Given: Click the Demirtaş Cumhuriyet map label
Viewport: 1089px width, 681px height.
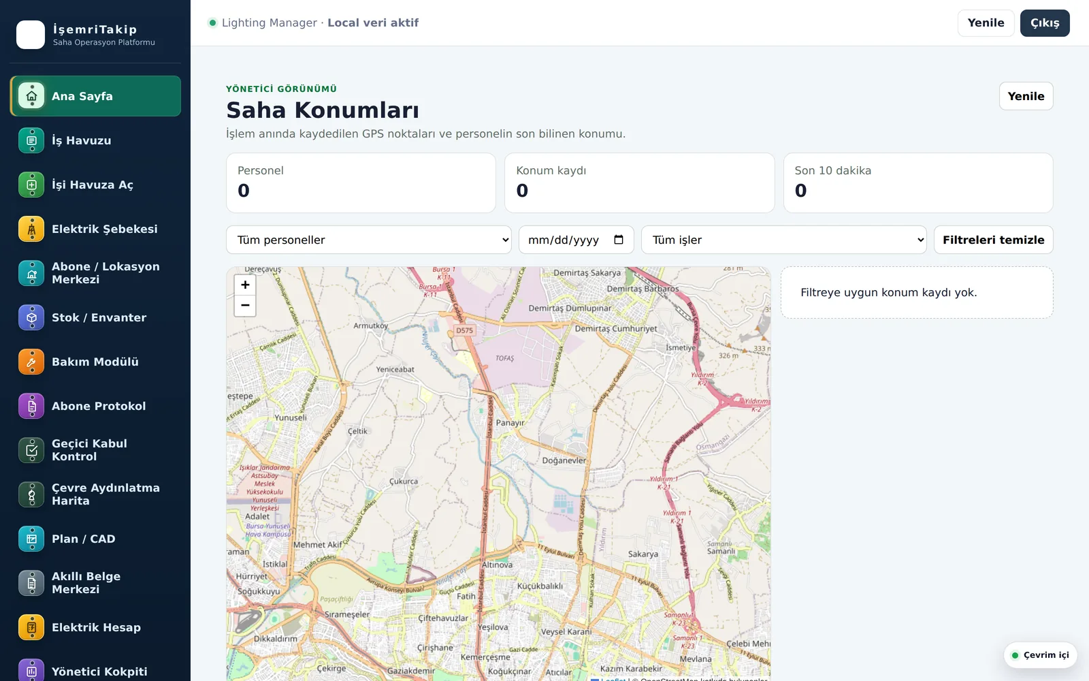Looking at the screenshot, I should [x=616, y=328].
